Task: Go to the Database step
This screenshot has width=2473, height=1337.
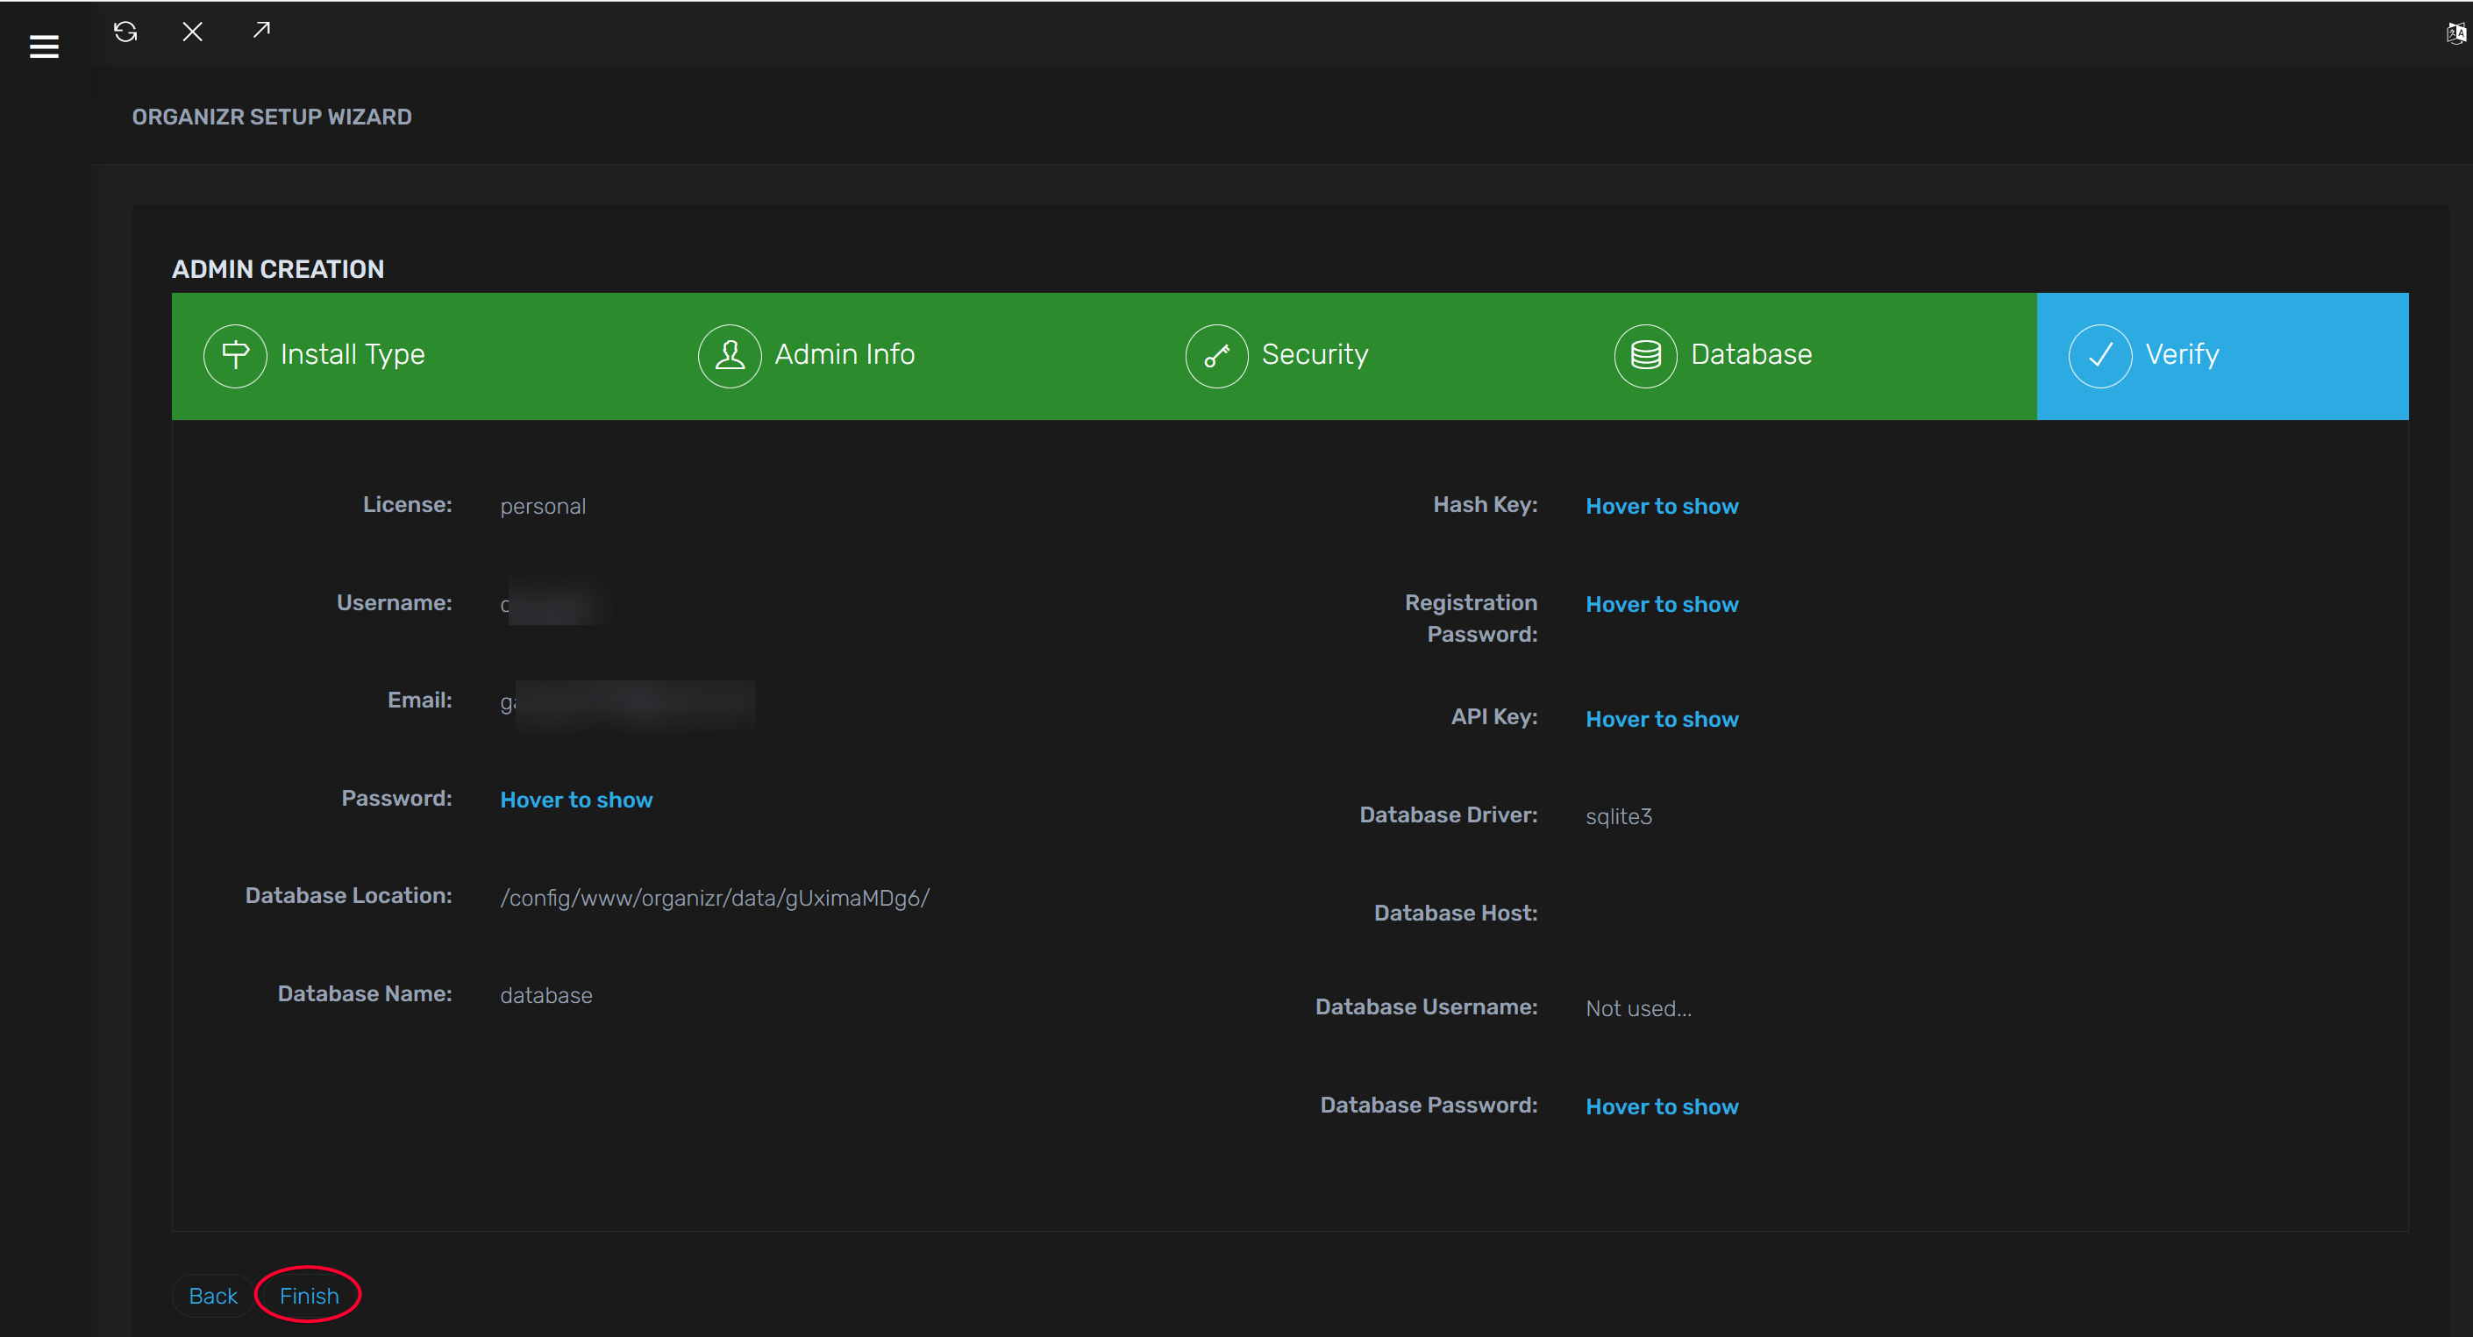Action: coord(1810,356)
